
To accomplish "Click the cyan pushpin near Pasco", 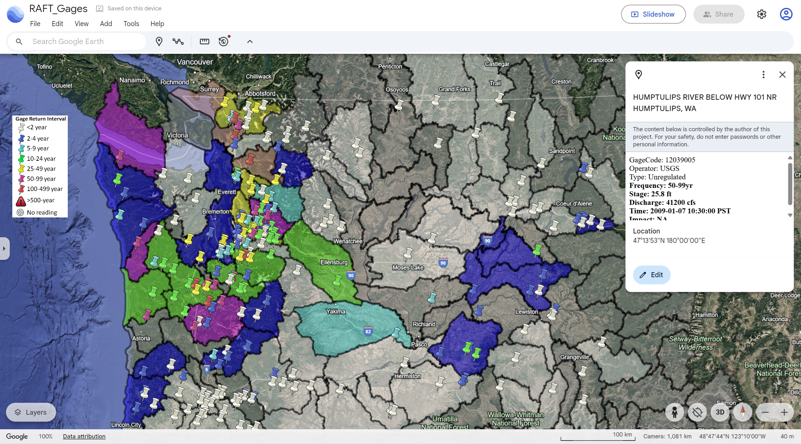I will pyautogui.click(x=396, y=333).
